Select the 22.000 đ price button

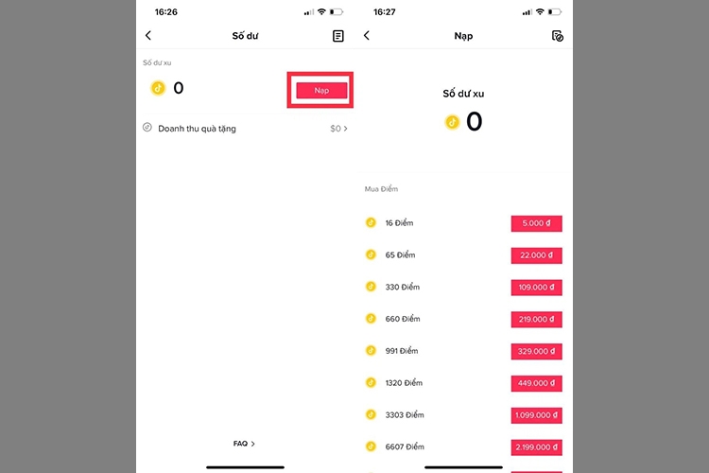point(536,255)
